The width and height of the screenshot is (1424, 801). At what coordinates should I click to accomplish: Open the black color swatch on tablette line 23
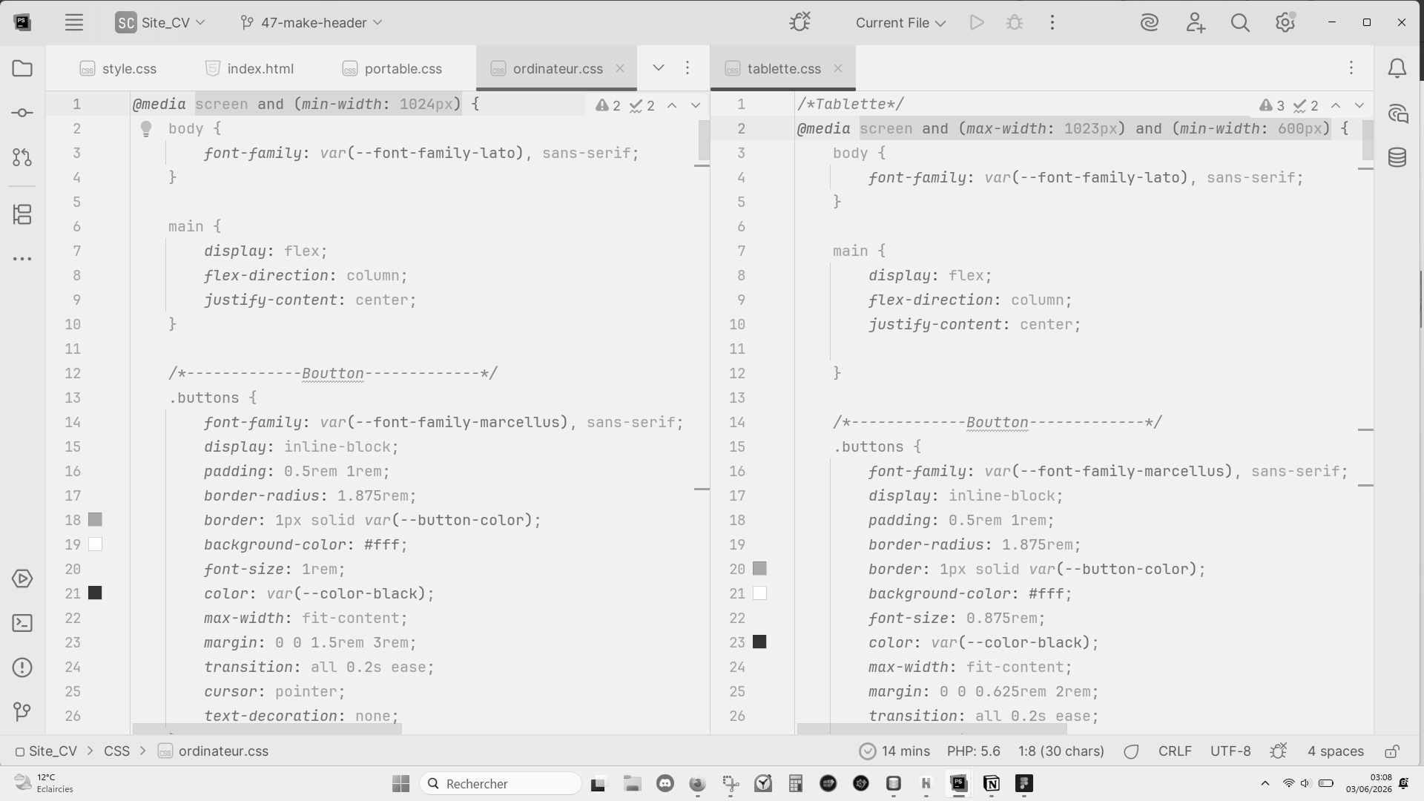click(x=759, y=642)
